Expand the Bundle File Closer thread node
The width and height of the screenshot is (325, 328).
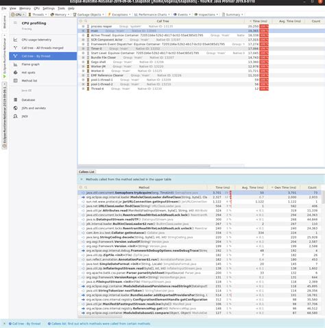[83, 58]
